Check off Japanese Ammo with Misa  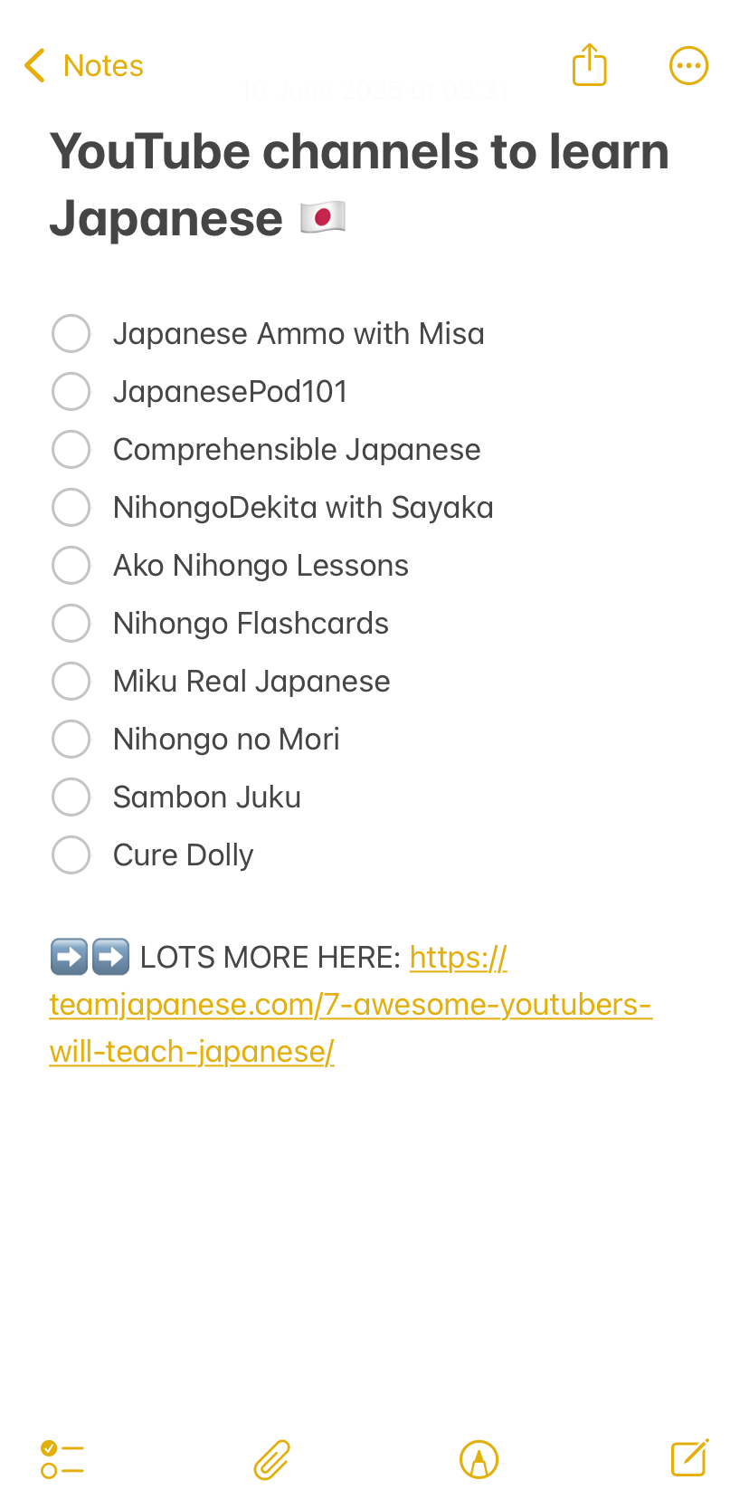(71, 333)
